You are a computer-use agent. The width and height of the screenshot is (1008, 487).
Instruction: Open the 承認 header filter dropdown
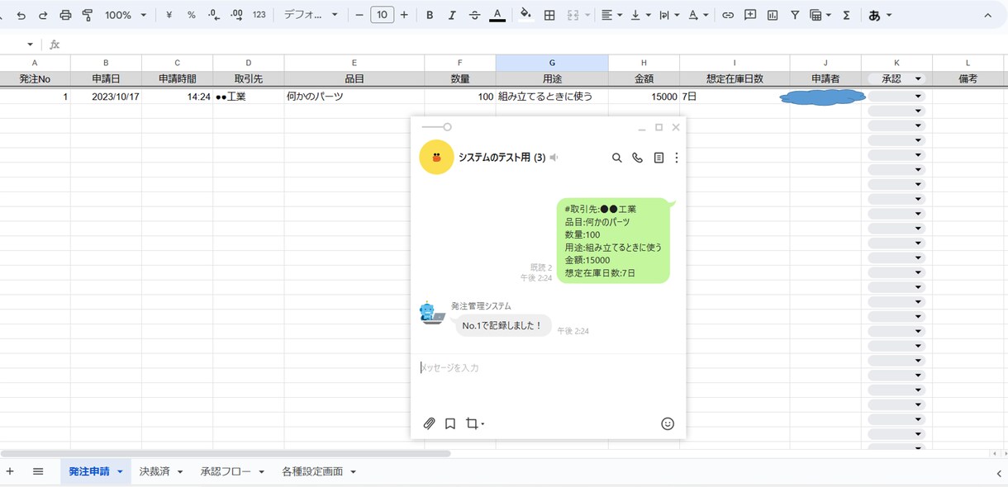click(918, 79)
